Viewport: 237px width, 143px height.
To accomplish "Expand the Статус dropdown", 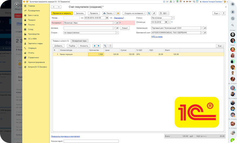I will (x=173, y=18).
